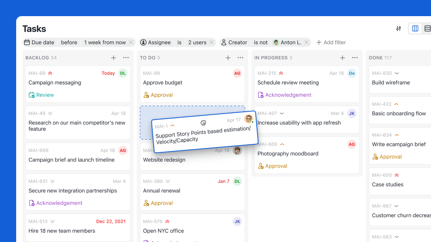The image size is (431, 242).
Task: Click the AG assignee avatar on Approve budget
Action: [x=237, y=73]
